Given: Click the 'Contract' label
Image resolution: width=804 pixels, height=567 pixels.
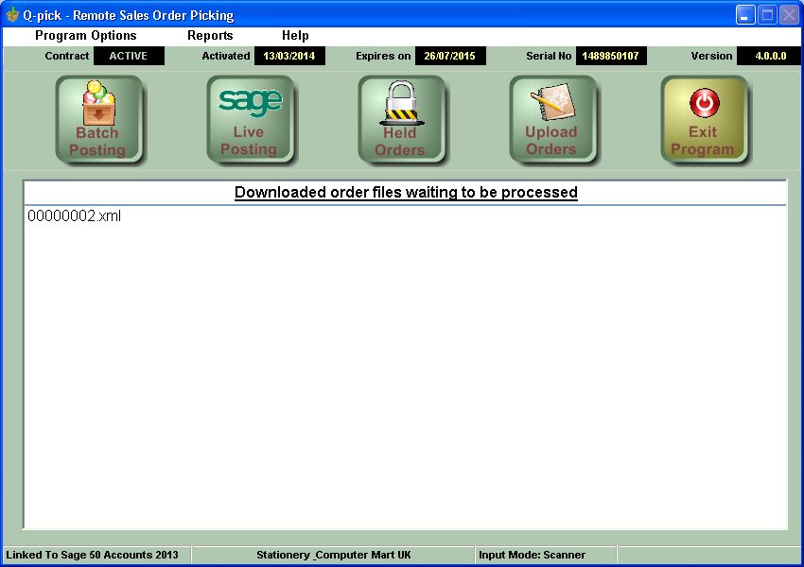Looking at the screenshot, I should point(66,56).
